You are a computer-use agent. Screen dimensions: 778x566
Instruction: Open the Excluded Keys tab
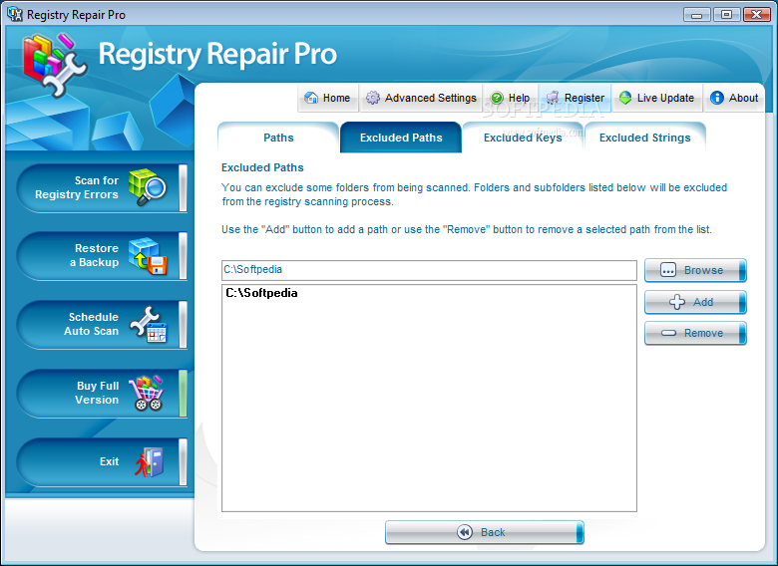pos(523,138)
